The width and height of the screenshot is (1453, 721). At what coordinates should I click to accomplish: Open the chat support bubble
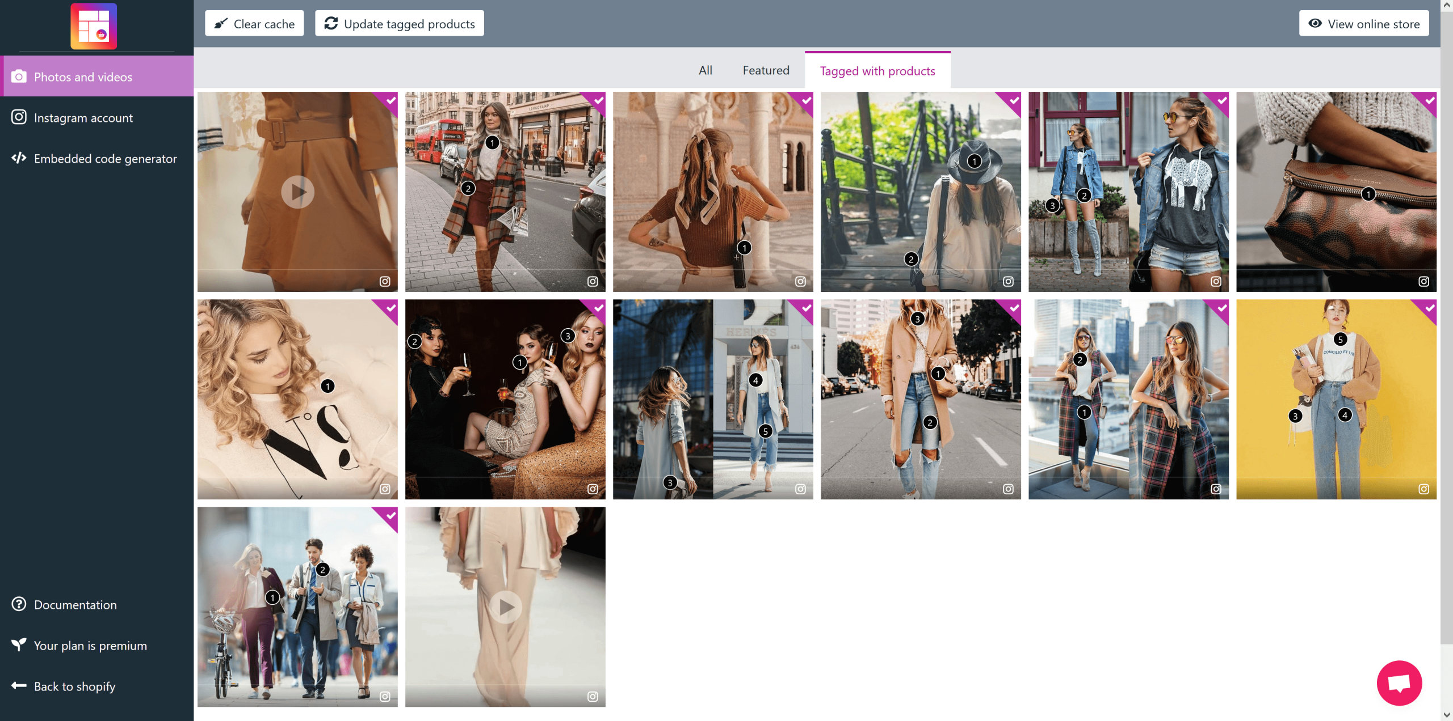coord(1399,682)
